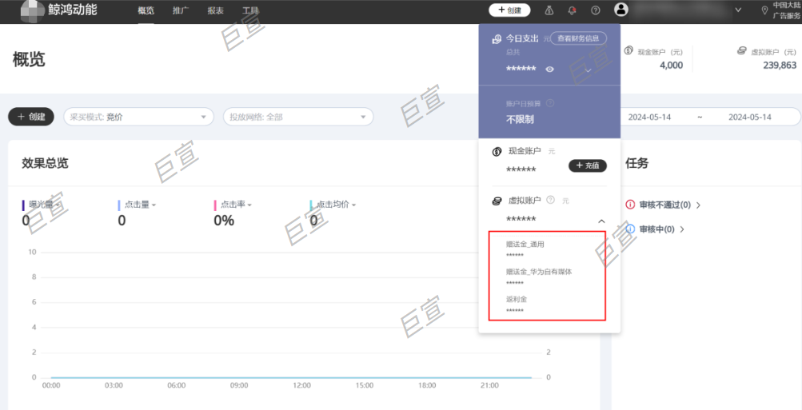802x410 pixels.
Task: Click the 查看财务信息 button
Action: pyautogui.click(x=578, y=38)
